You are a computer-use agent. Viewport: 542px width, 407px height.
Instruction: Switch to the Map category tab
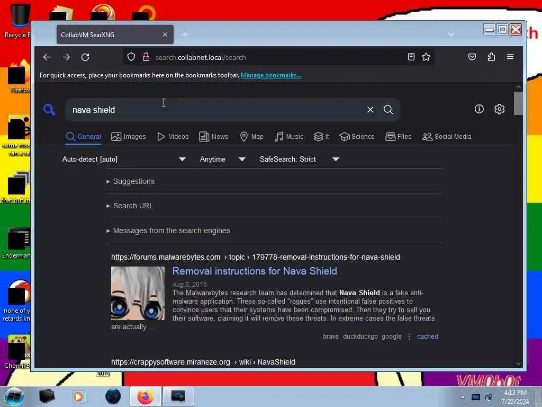(251, 137)
